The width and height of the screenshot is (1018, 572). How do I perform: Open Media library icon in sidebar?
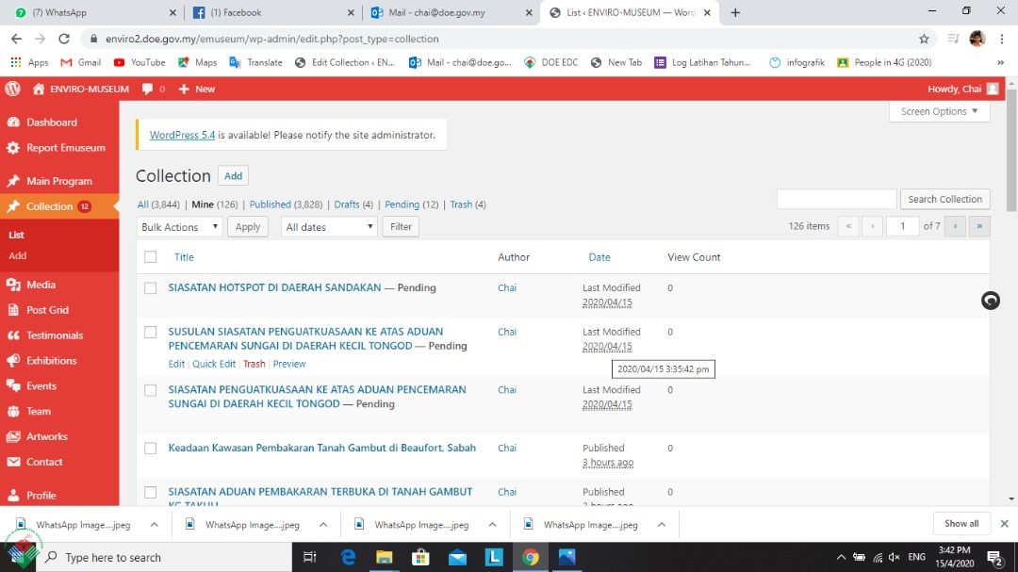(x=13, y=285)
